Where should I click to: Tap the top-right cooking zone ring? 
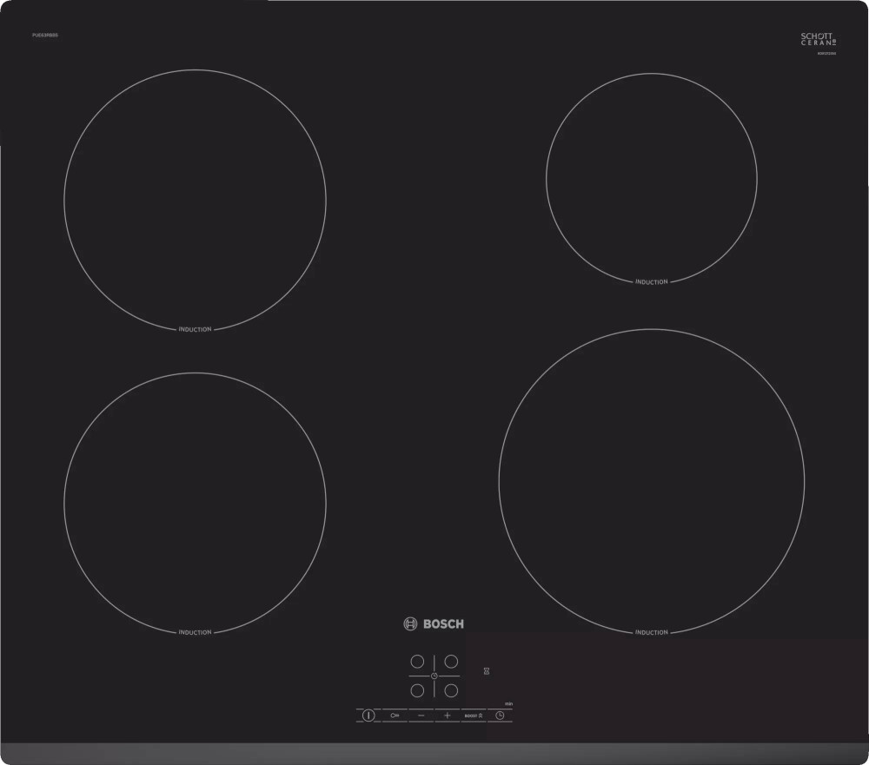click(x=651, y=179)
